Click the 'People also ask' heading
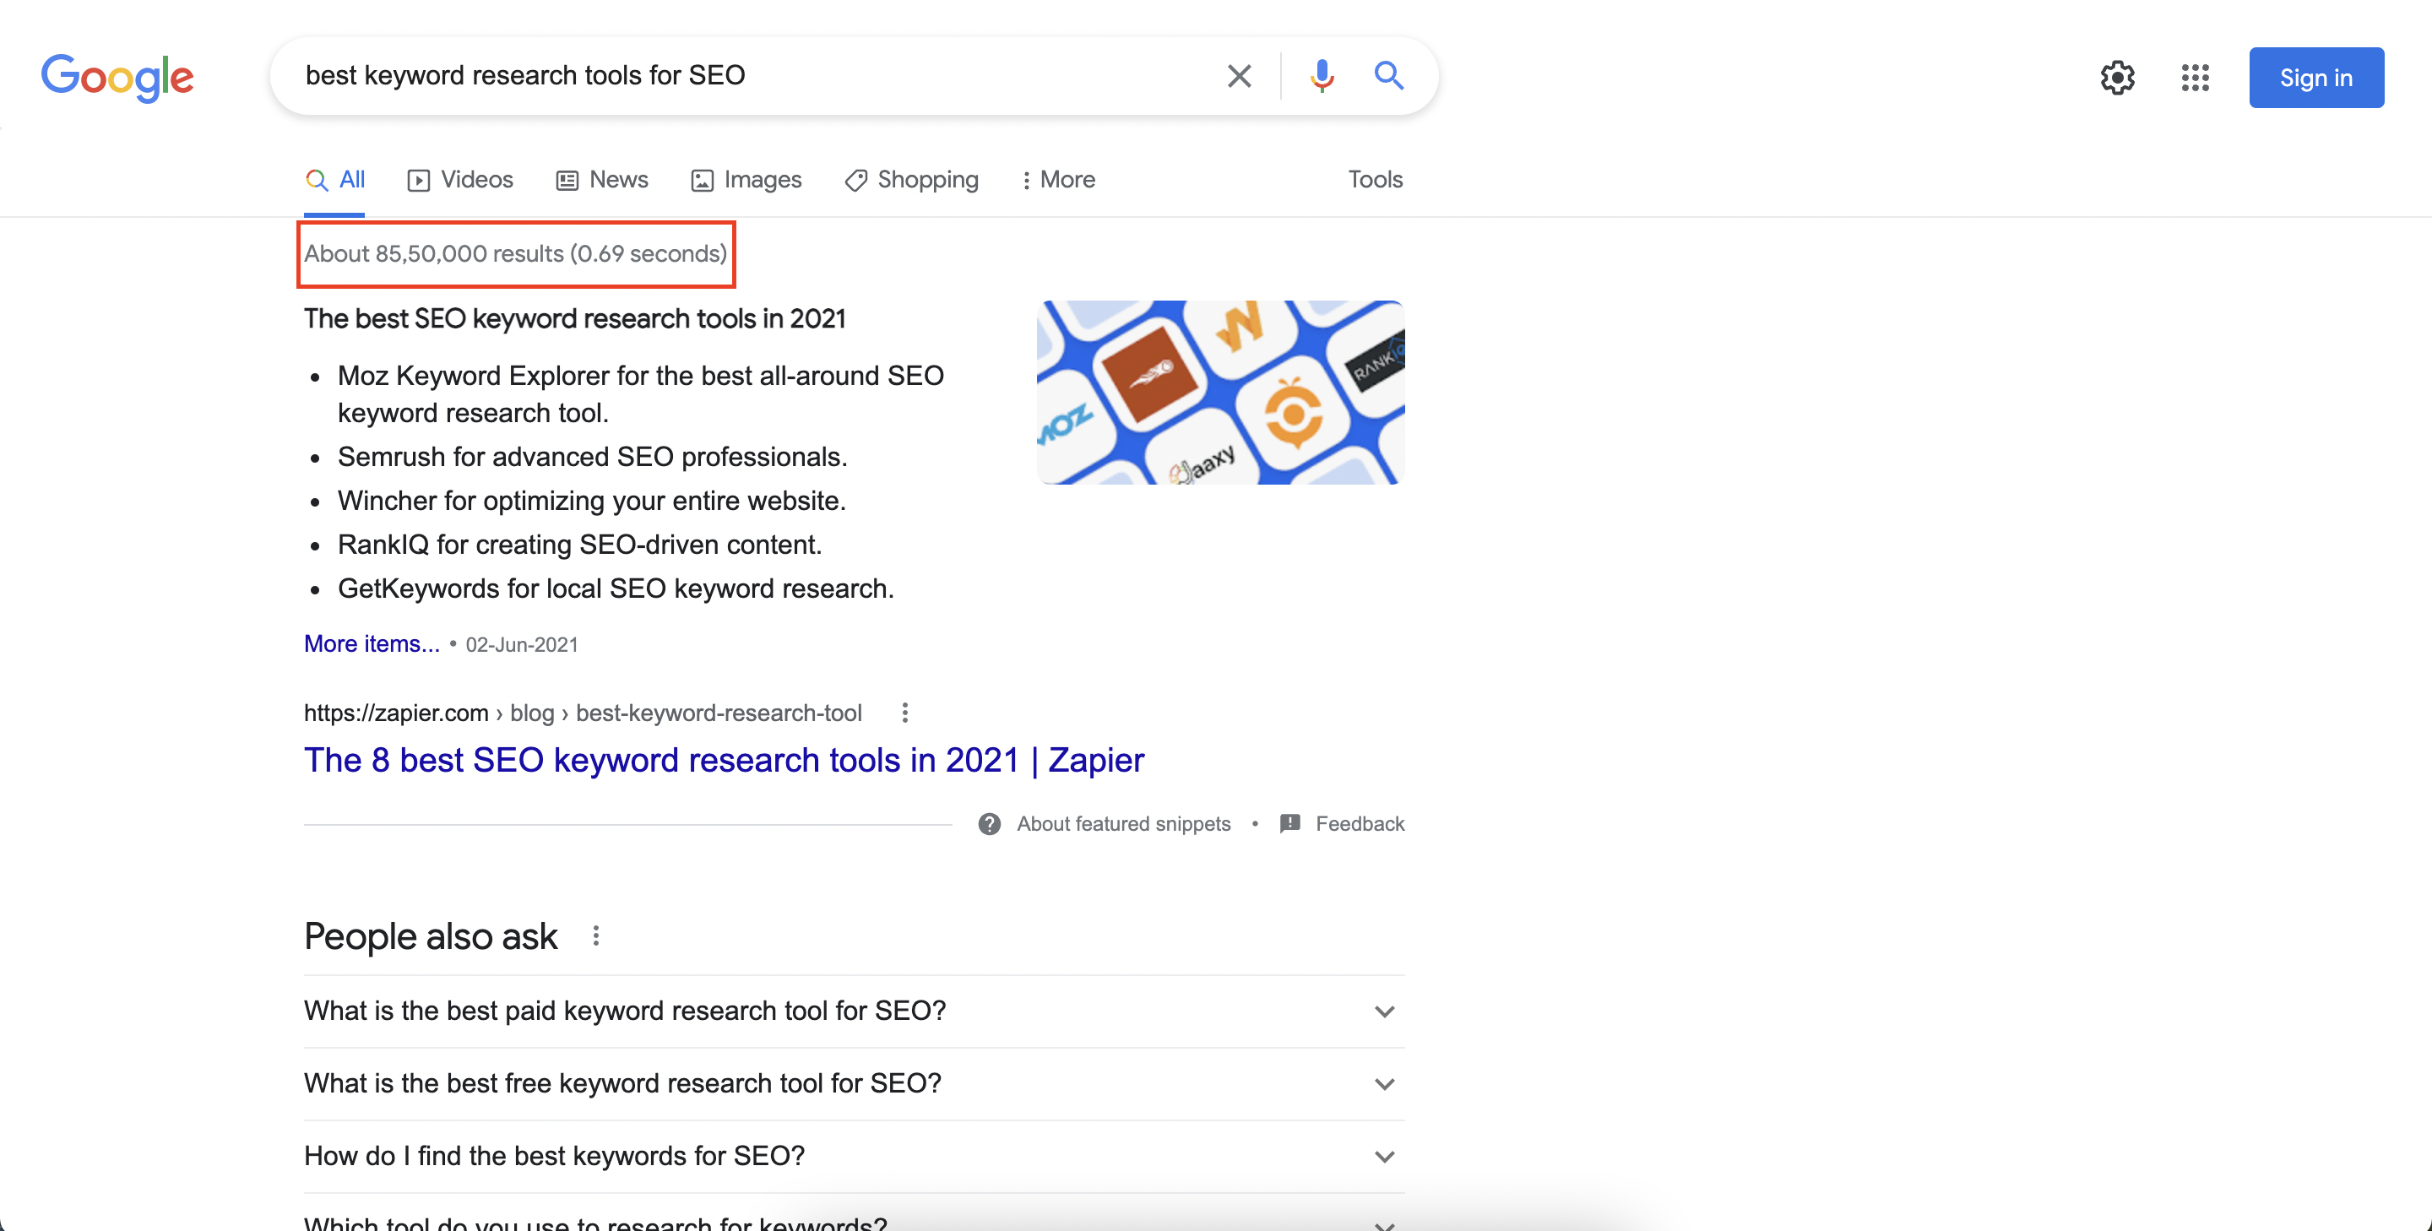Screen dimensions: 2432x1231 click(431, 936)
